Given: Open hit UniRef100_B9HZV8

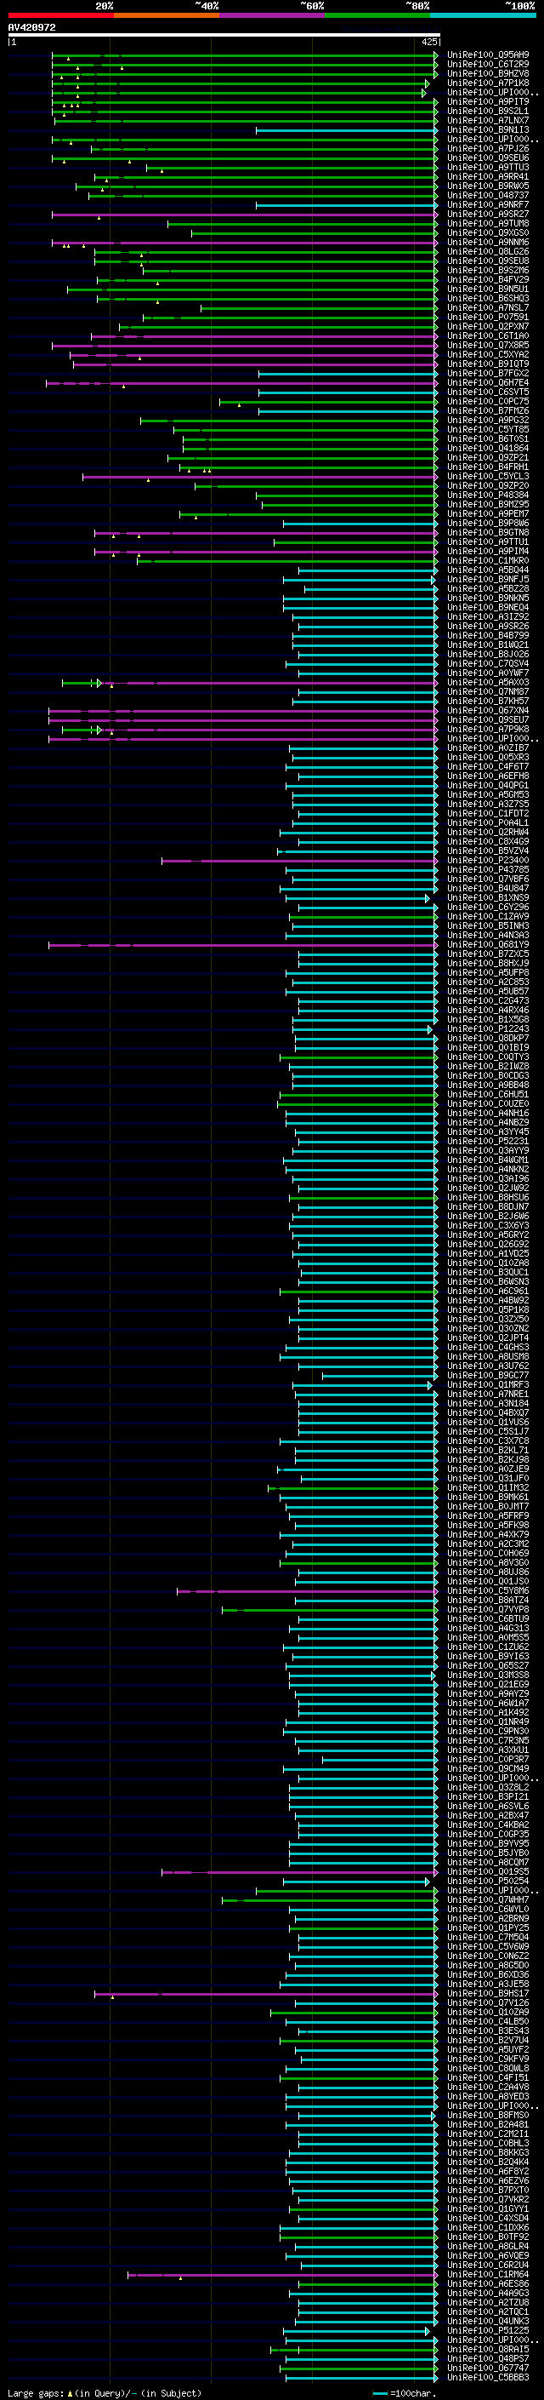Looking at the screenshot, I should click(487, 73).
